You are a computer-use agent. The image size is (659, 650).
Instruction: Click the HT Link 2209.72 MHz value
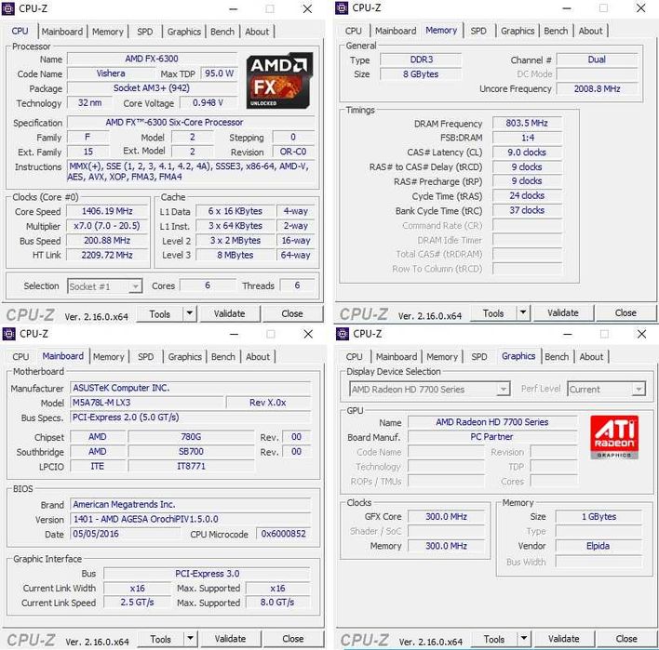coord(107,255)
